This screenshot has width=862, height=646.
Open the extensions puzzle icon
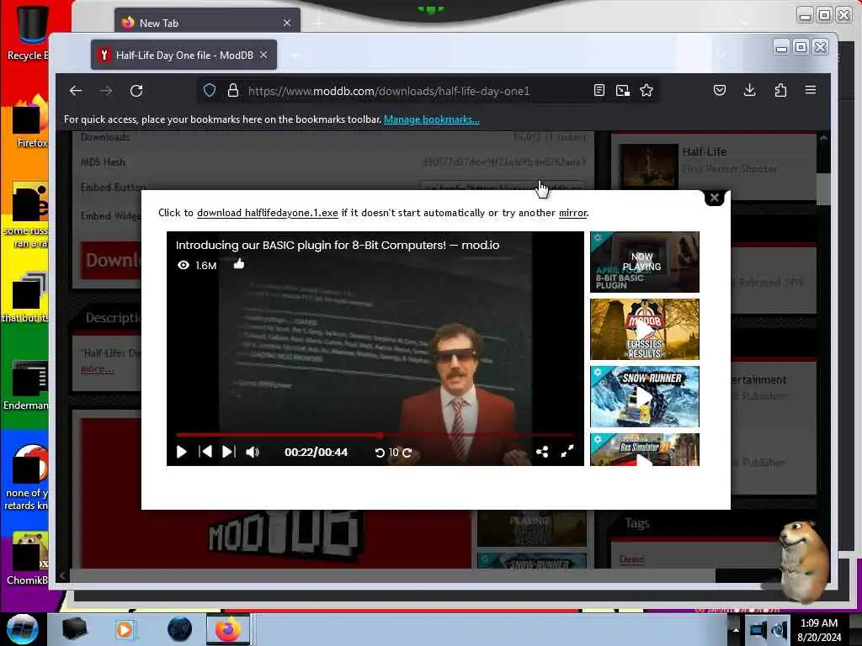pos(780,90)
